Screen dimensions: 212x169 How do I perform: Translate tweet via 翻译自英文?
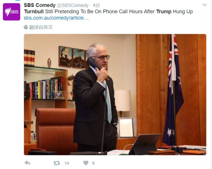coord(41,27)
